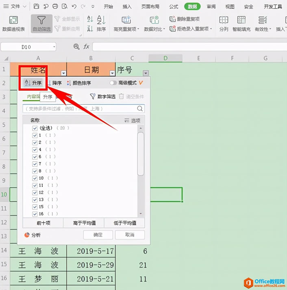The width and height of the screenshot is (287, 290).
Task: Uncheck the value 7 checkbox
Action: (x=35, y=164)
